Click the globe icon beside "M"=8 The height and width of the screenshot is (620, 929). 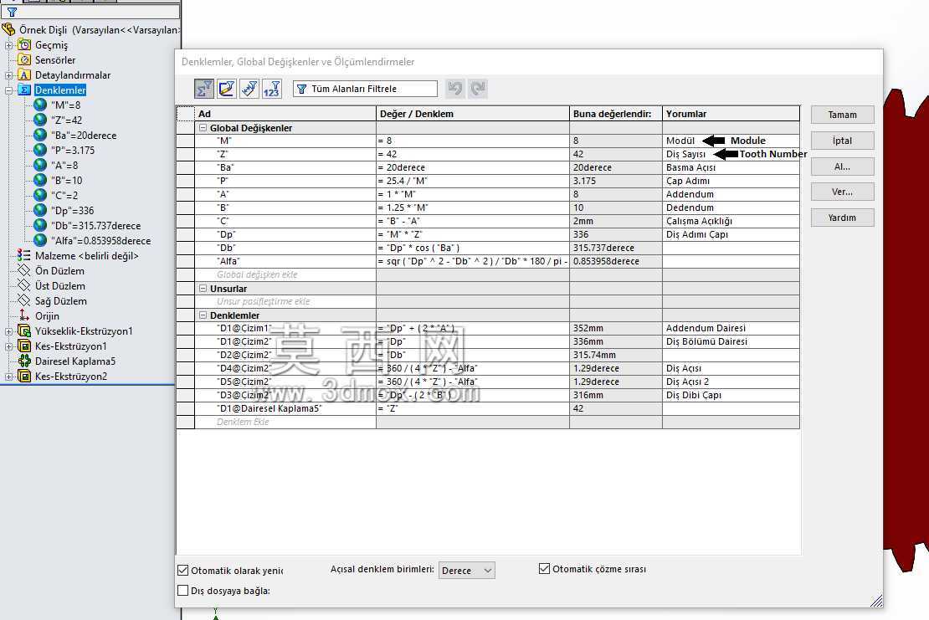click(40, 105)
